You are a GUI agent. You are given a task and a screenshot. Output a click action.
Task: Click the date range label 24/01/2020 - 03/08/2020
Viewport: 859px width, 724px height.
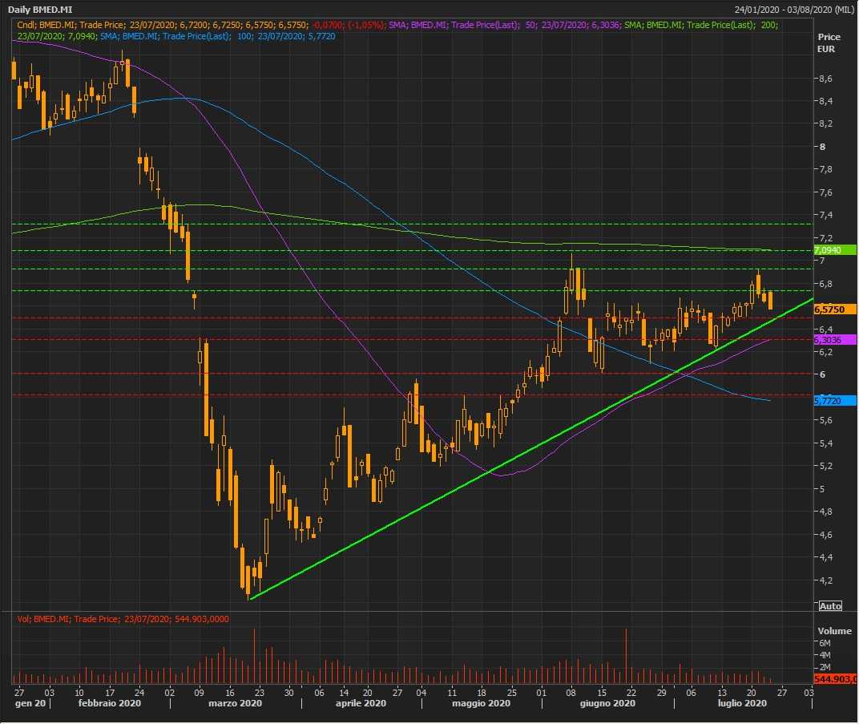pos(793,10)
